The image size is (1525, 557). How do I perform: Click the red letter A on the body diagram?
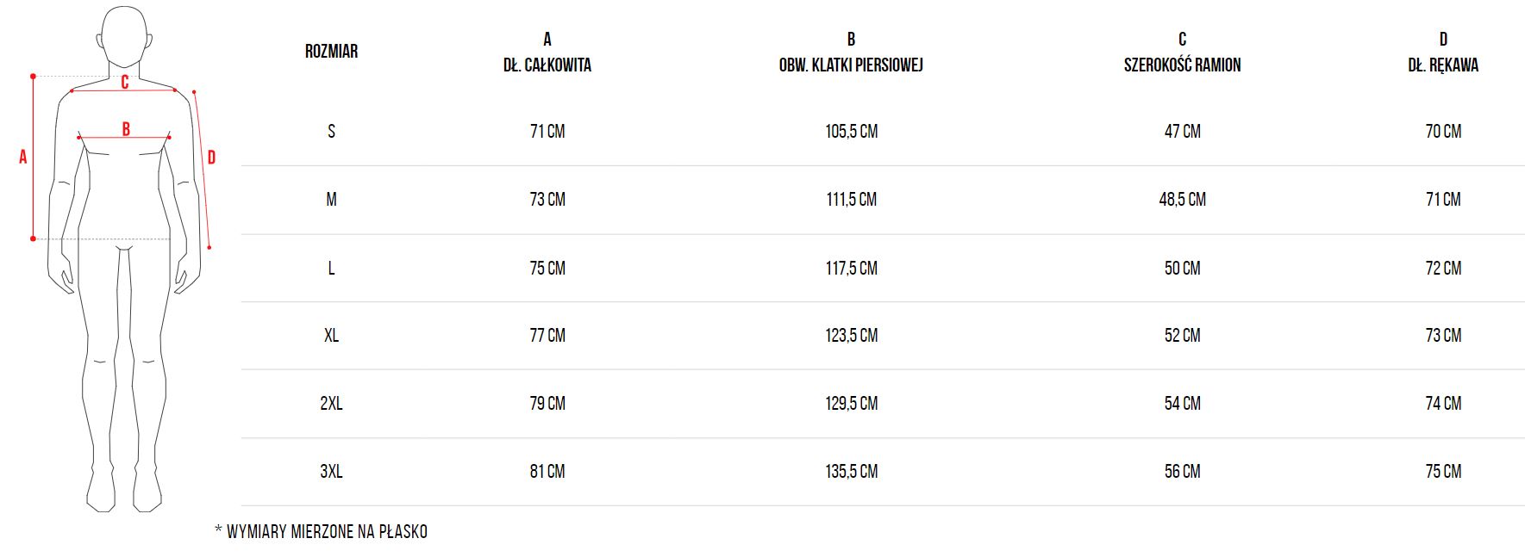pyautogui.click(x=23, y=158)
